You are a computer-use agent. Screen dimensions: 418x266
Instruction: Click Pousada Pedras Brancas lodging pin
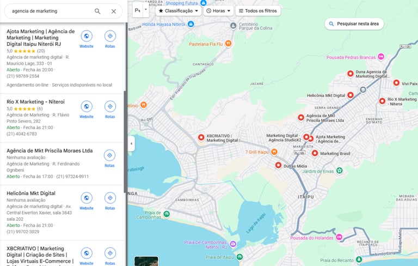point(381,57)
